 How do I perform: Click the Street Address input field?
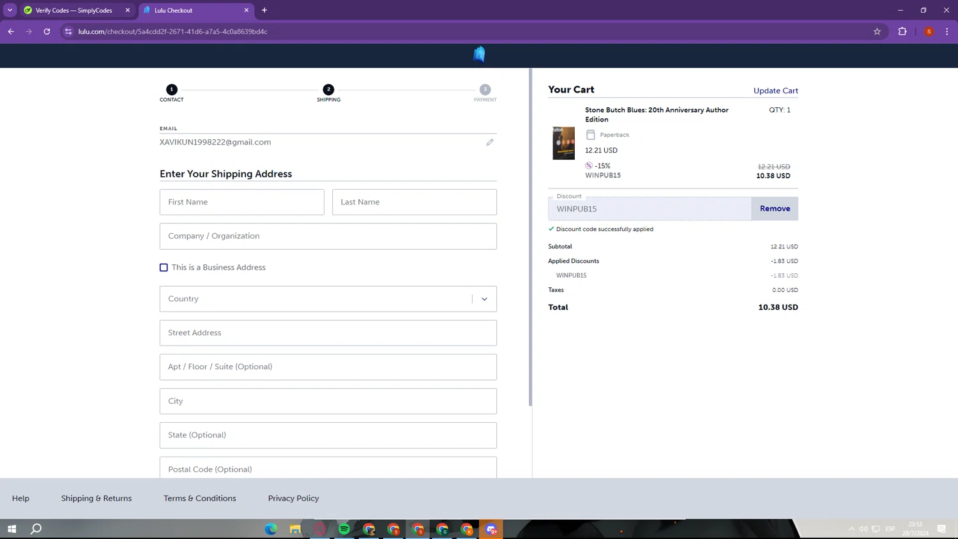click(328, 333)
